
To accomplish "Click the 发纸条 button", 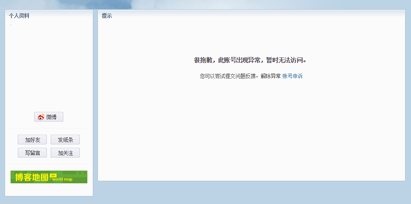I will tap(65, 140).
